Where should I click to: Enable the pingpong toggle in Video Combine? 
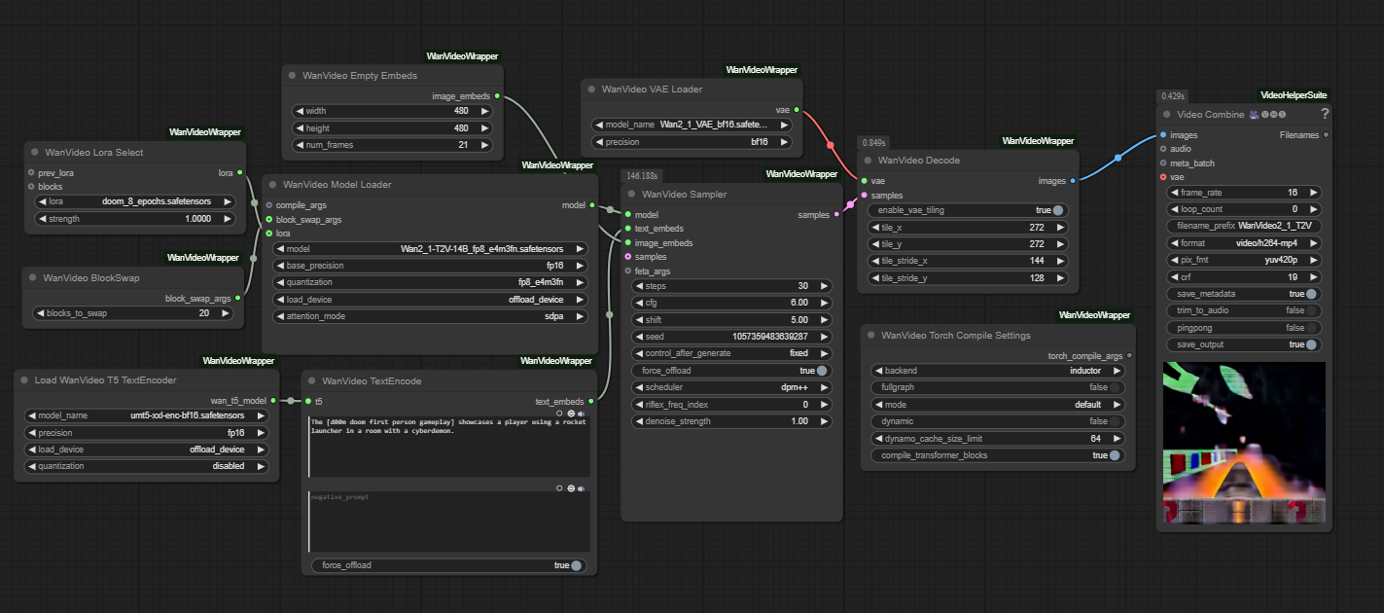(1311, 328)
